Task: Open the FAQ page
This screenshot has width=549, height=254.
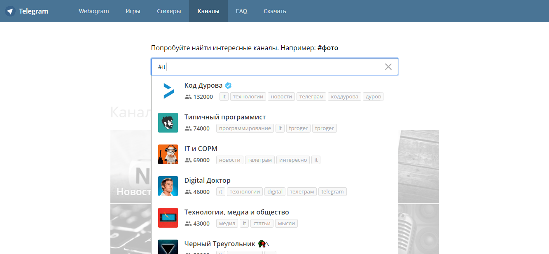Action: 241,11
